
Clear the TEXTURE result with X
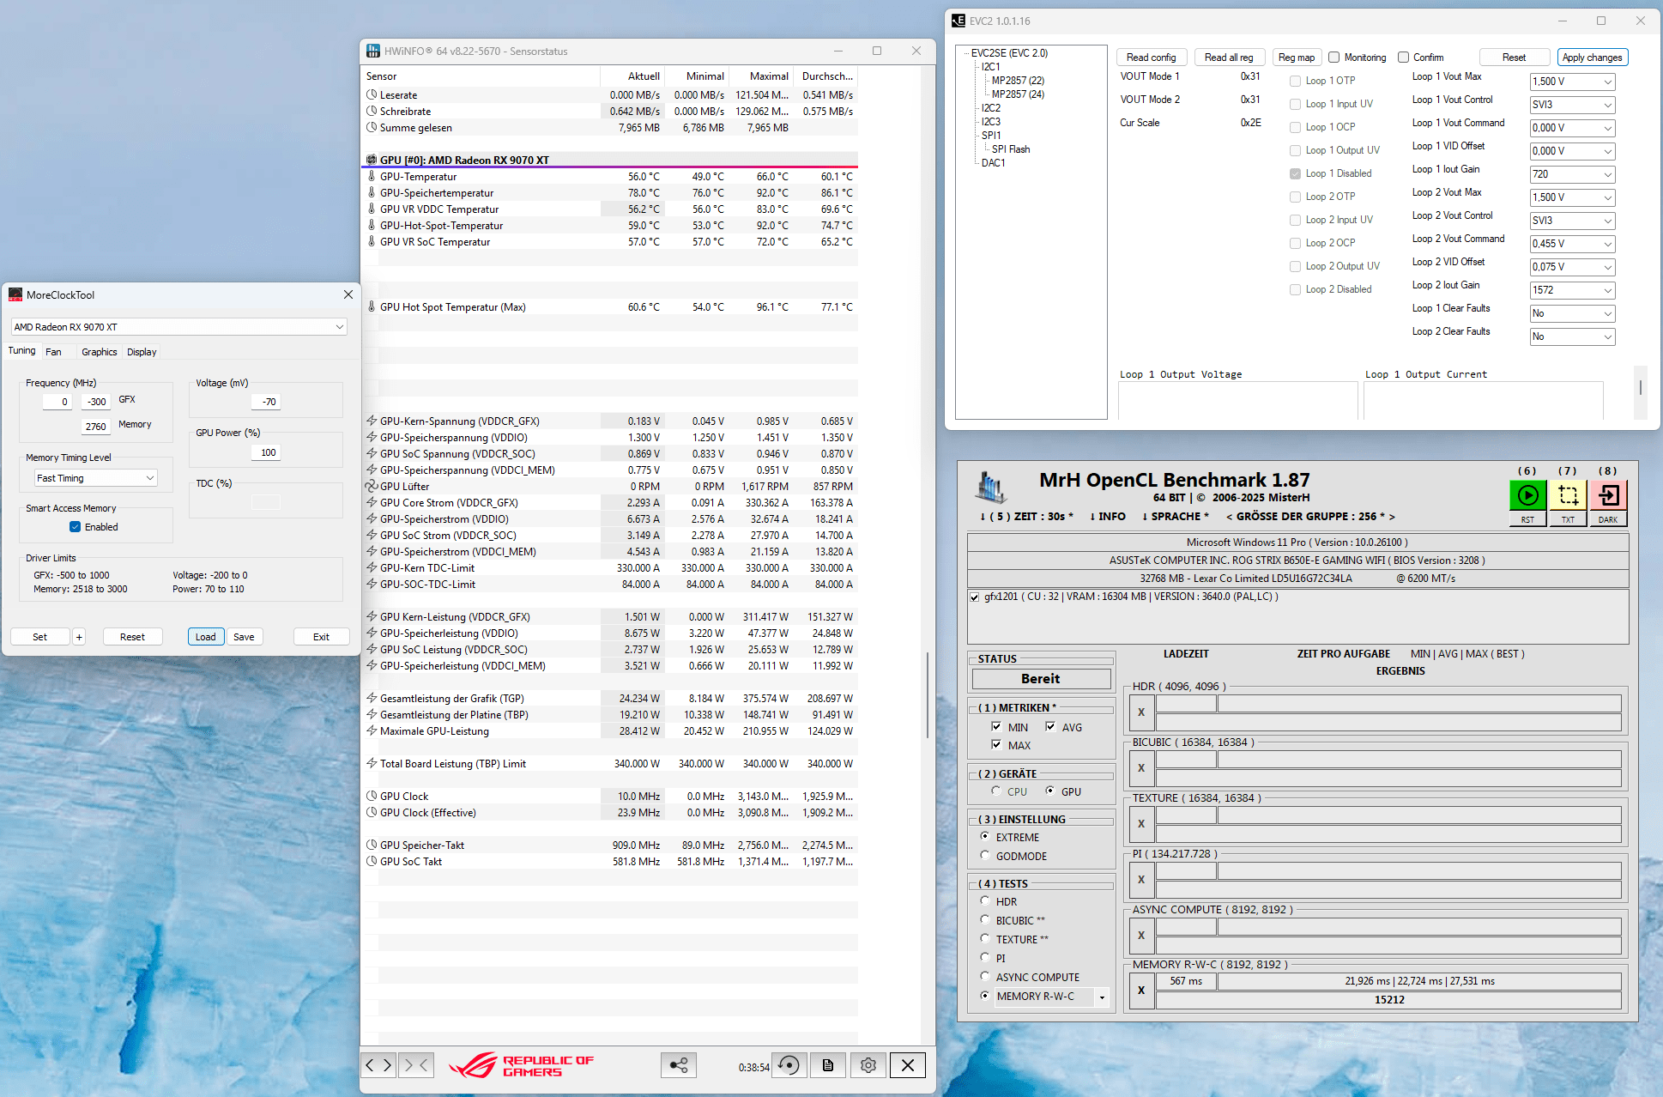pyautogui.click(x=1141, y=824)
